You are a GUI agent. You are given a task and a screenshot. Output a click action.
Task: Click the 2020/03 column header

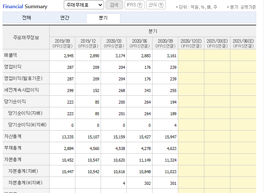pos(114,43)
